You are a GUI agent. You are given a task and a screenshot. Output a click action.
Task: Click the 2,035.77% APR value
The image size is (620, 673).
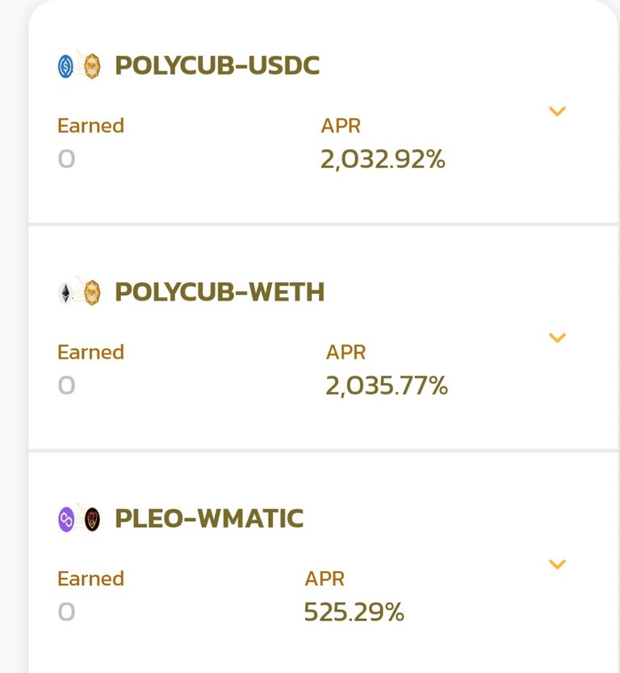pos(387,385)
